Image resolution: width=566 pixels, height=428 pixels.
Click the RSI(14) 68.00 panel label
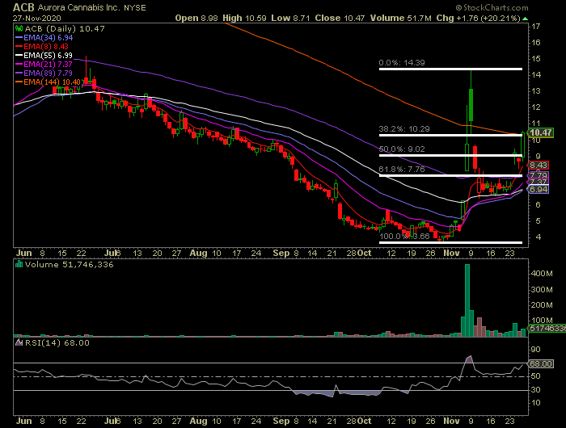[57, 343]
